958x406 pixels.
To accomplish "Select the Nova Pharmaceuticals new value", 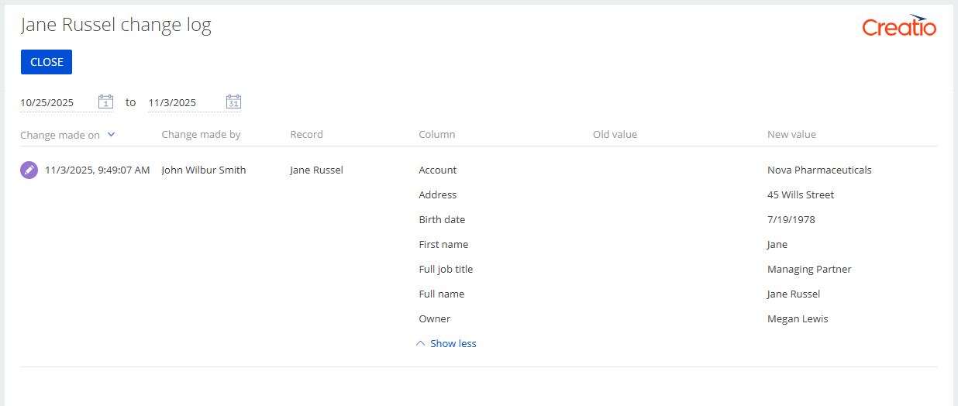I will [x=819, y=170].
